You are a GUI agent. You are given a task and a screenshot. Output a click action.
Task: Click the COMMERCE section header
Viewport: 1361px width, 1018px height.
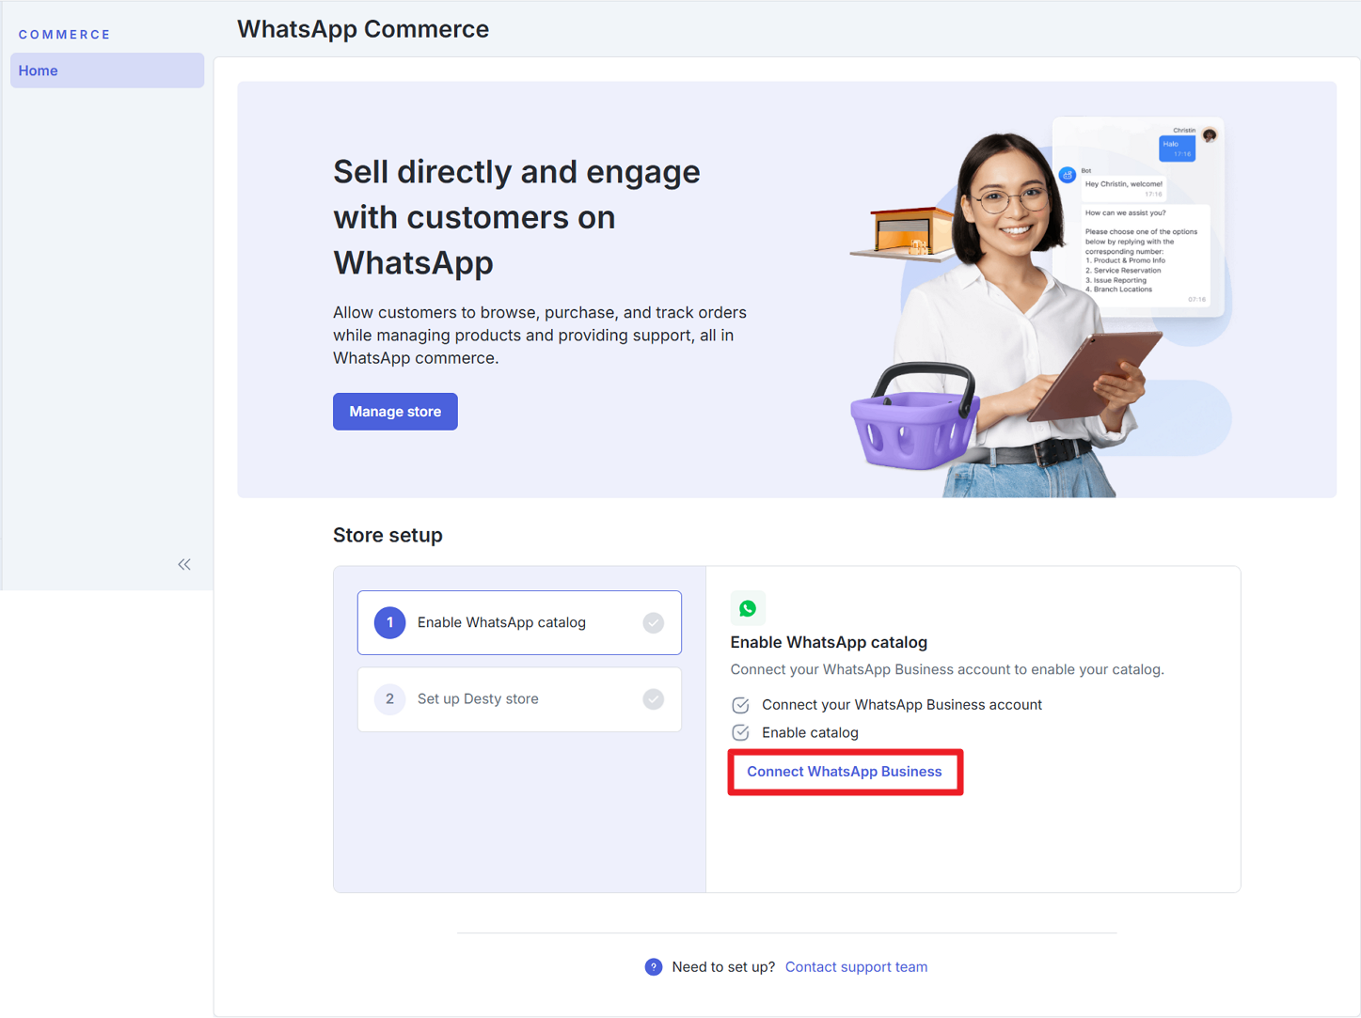(65, 35)
